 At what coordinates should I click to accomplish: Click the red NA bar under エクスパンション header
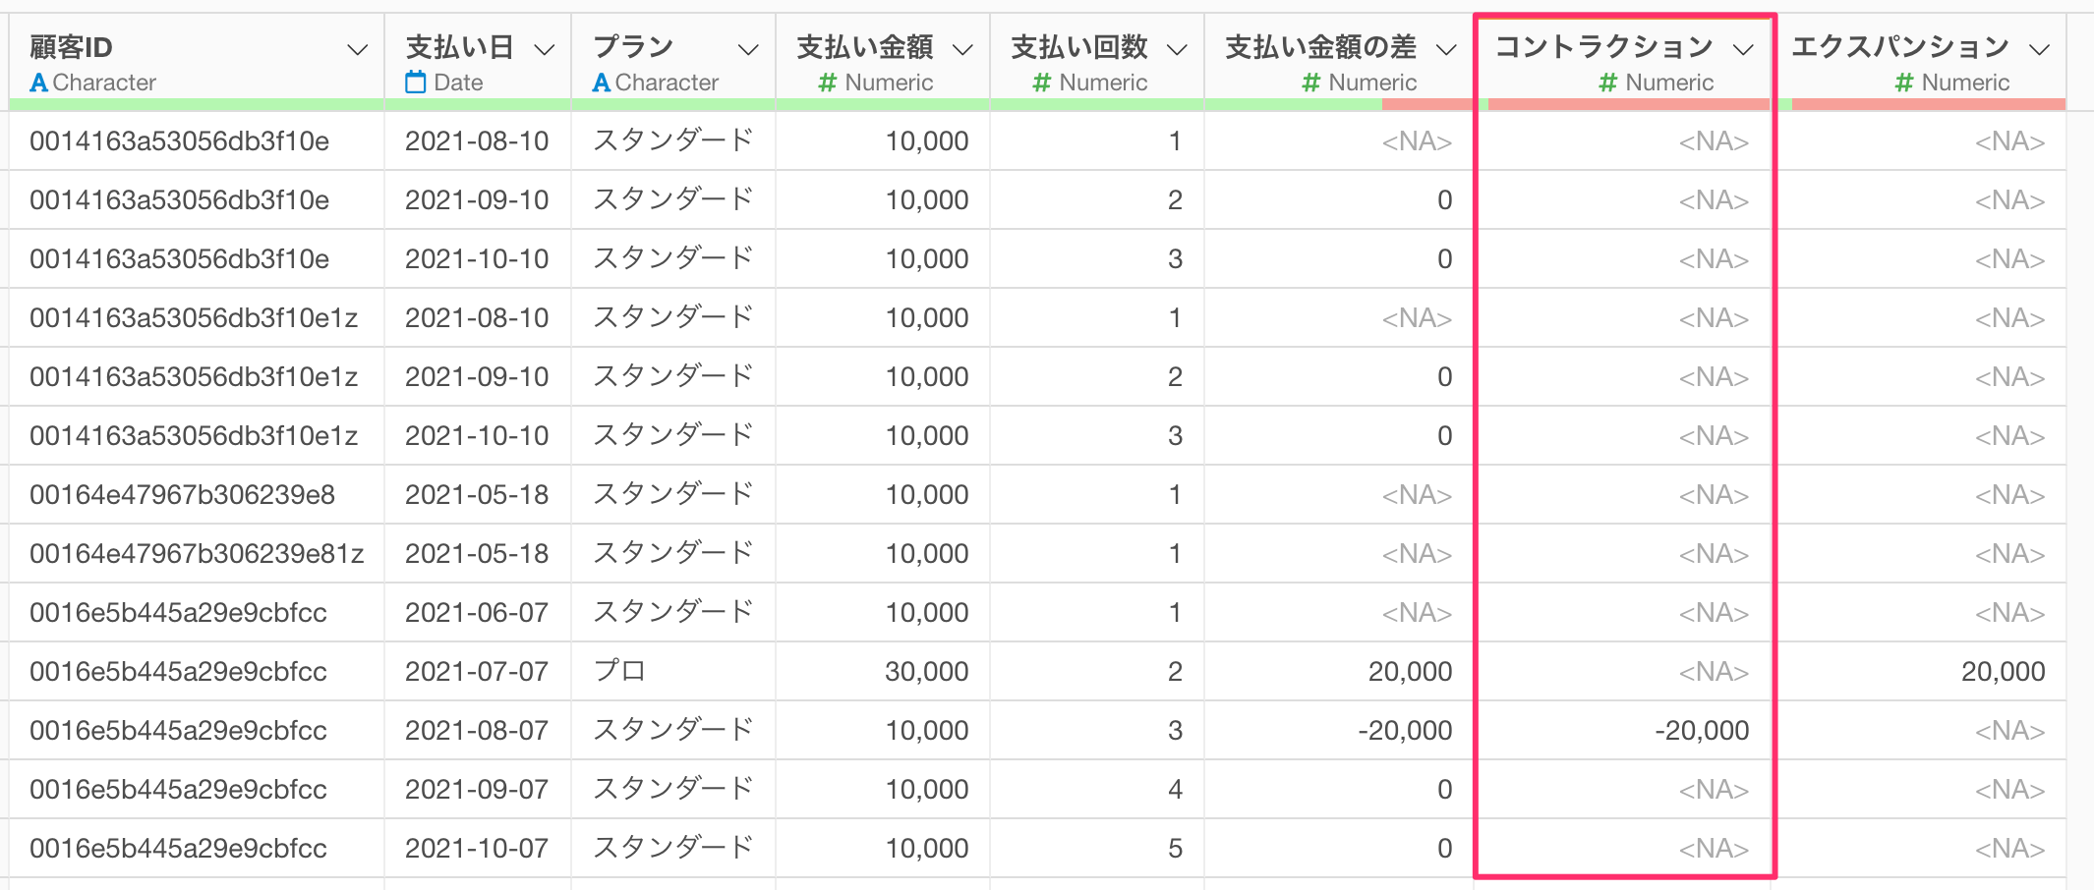click(x=1927, y=103)
